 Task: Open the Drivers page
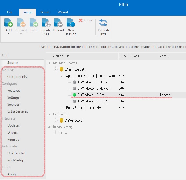click(12, 132)
